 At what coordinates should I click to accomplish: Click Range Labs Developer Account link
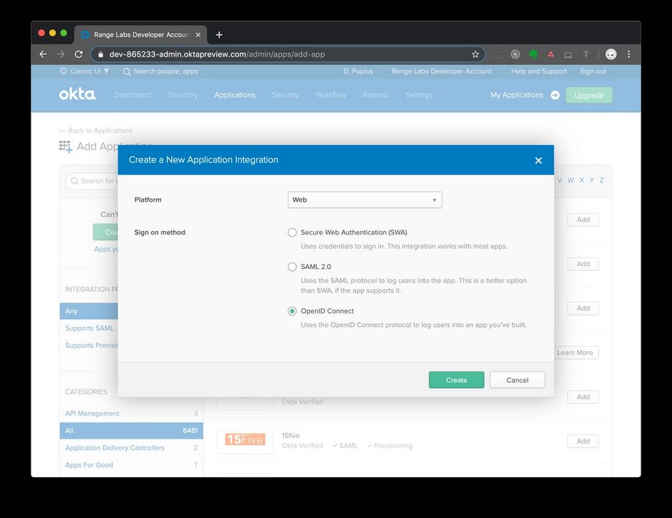[441, 71]
